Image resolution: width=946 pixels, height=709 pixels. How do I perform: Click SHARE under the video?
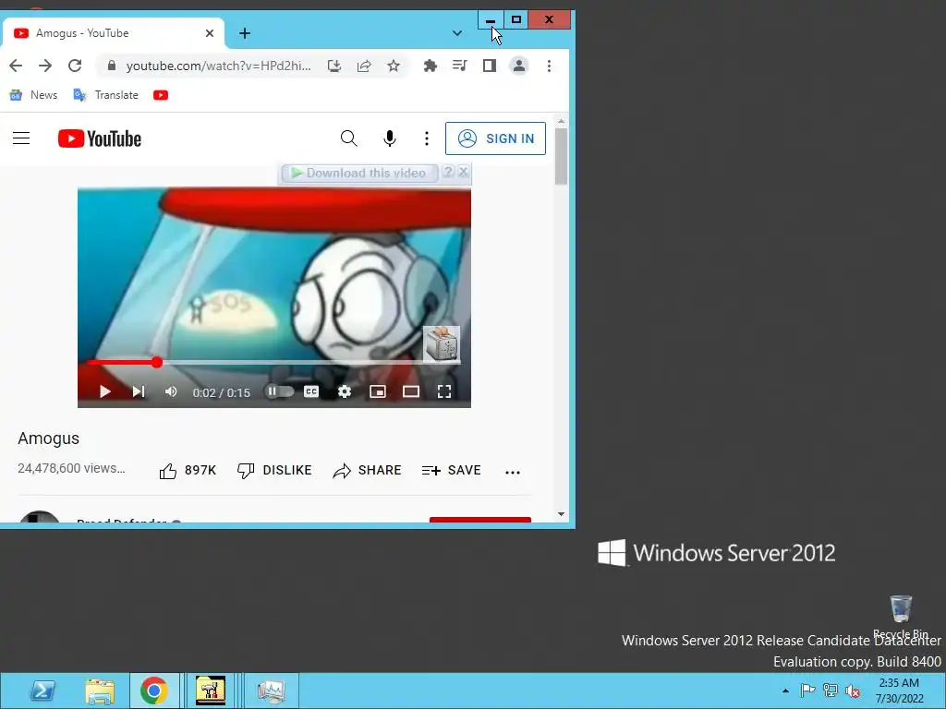367,470
